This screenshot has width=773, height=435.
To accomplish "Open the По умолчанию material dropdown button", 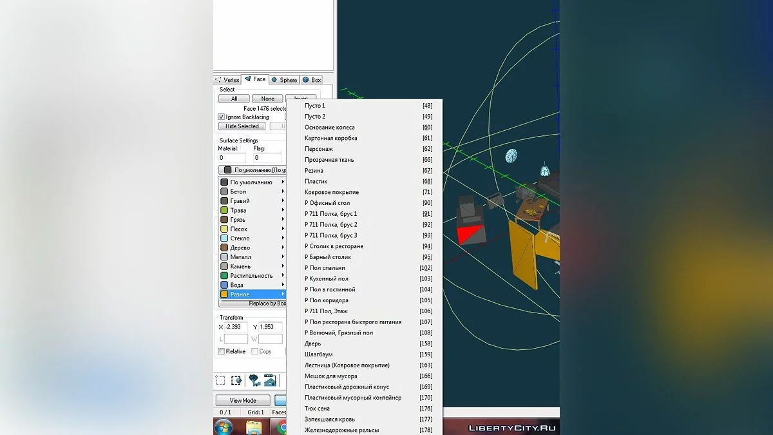I will (x=252, y=170).
